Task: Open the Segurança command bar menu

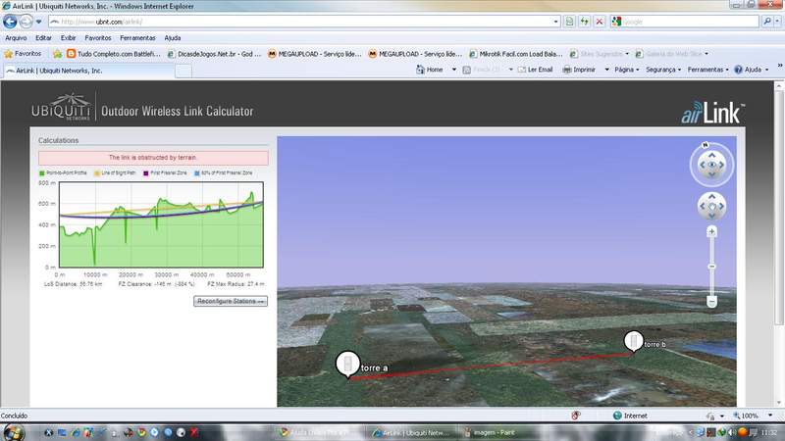Action: [663, 70]
